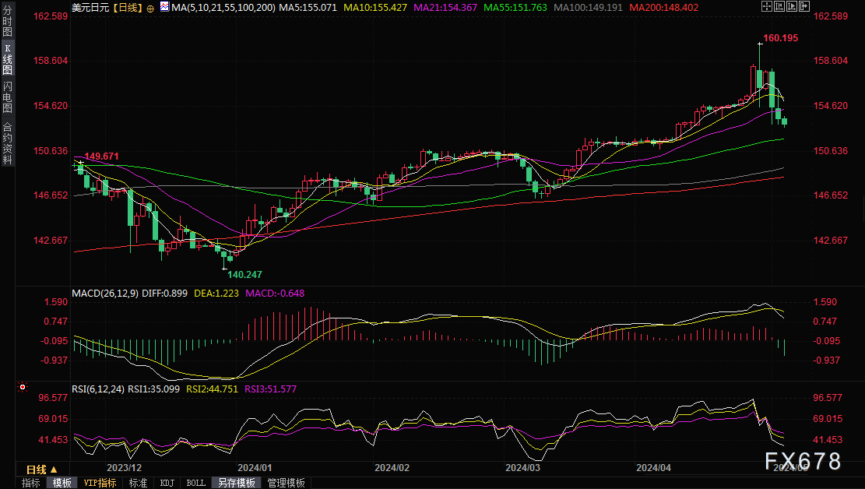The height and width of the screenshot is (489, 865).
Task: Click the DIFF:0.899 value
Action: point(165,293)
